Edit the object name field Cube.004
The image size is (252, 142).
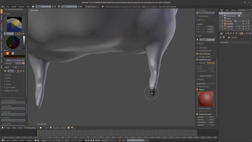[x=207, y=40]
